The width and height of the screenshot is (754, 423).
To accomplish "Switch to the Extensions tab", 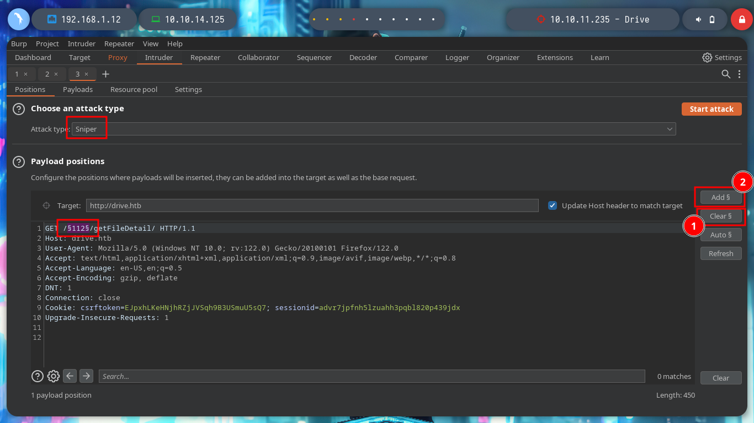I will click(555, 57).
